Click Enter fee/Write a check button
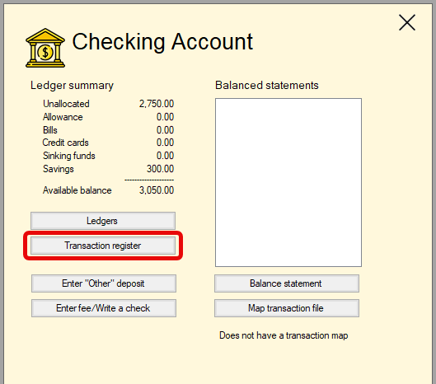436x384 pixels. [x=104, y=308]
